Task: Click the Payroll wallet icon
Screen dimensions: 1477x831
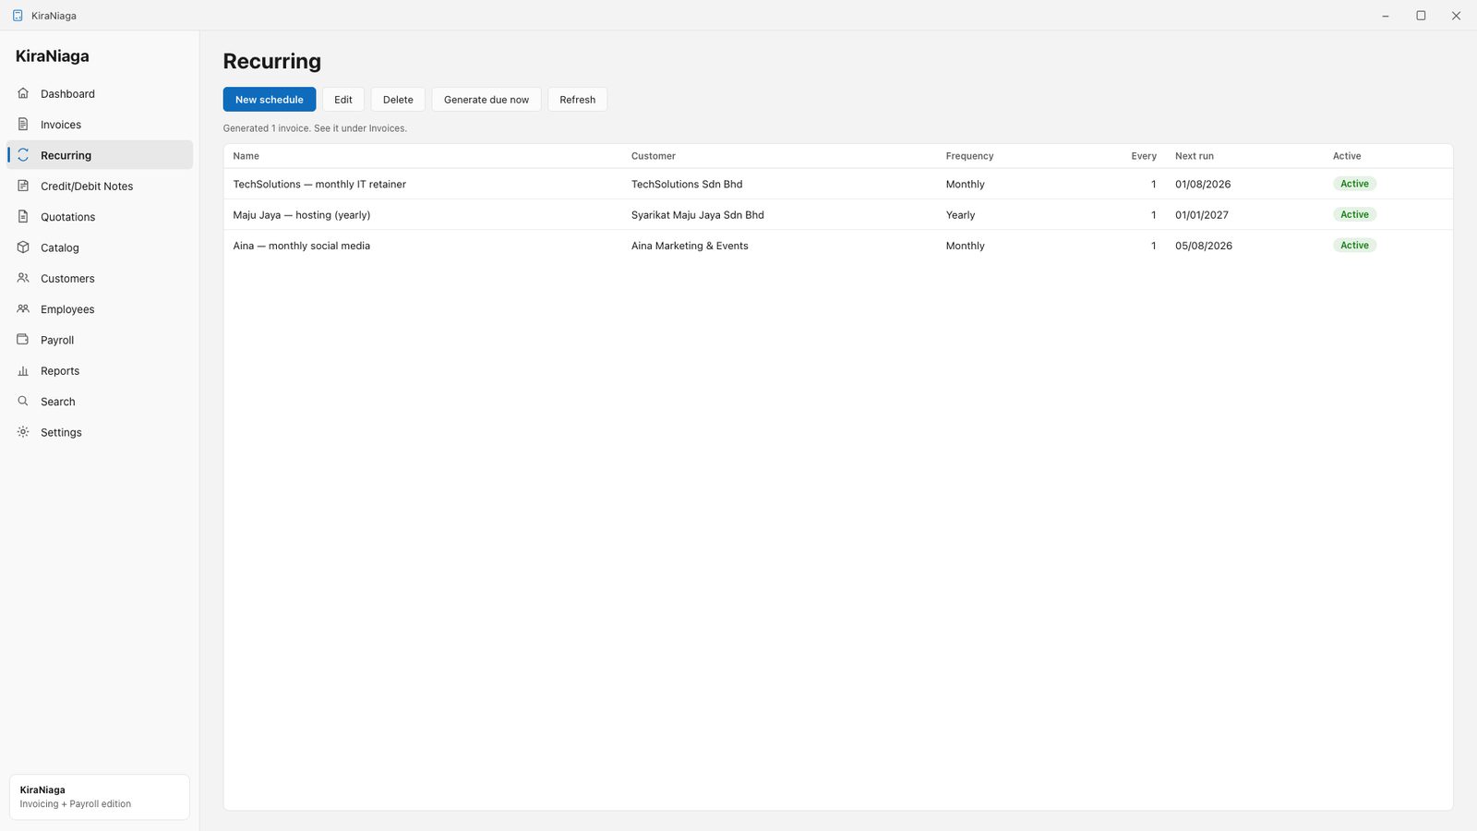Action: (x=23, y=340)
